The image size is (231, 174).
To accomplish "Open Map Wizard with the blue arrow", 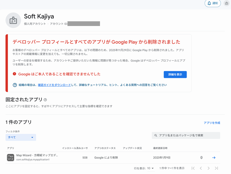I will (x=214, y=157).
